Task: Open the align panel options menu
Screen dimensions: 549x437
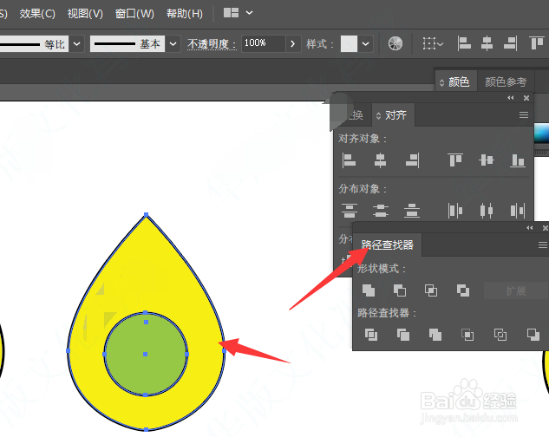Action: [x=524, y=114]
